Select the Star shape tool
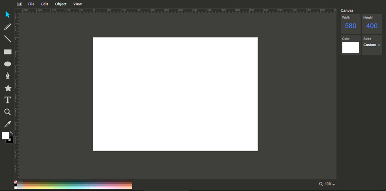Image resolution: width=386 pixels, height=191 pixels. (8, 88)
